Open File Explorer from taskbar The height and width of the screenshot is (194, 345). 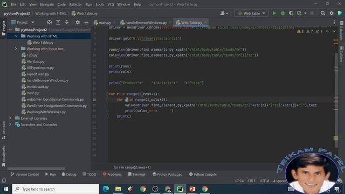(118, 189)
